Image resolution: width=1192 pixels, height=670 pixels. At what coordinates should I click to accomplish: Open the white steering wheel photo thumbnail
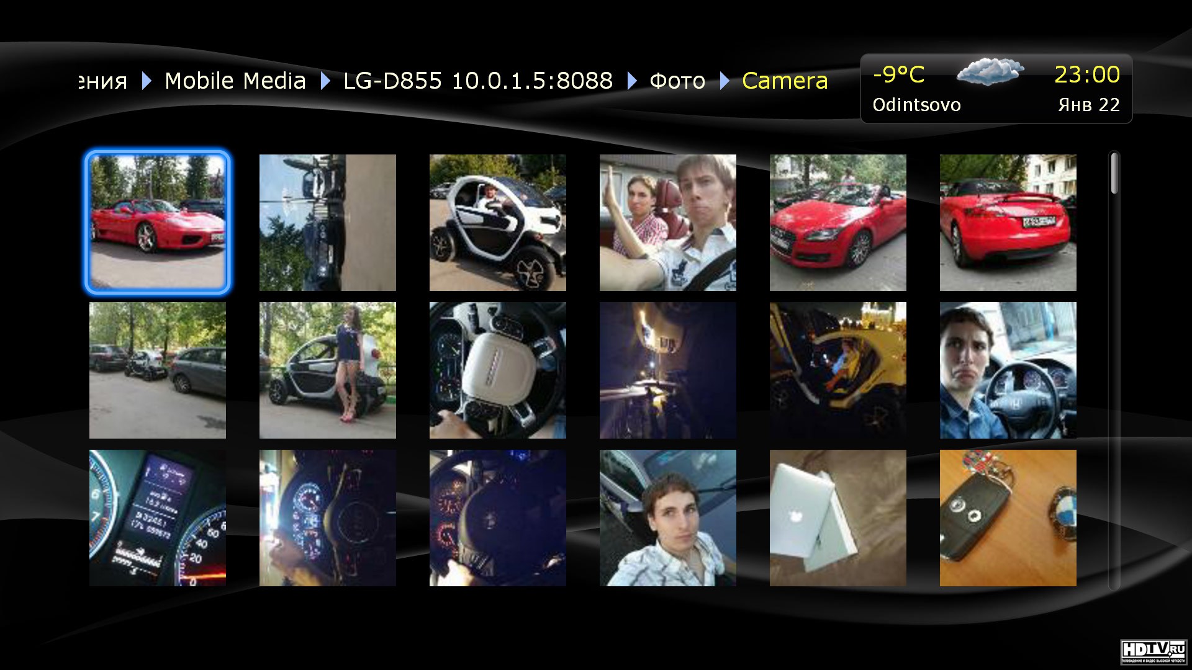tap(498, 370)
